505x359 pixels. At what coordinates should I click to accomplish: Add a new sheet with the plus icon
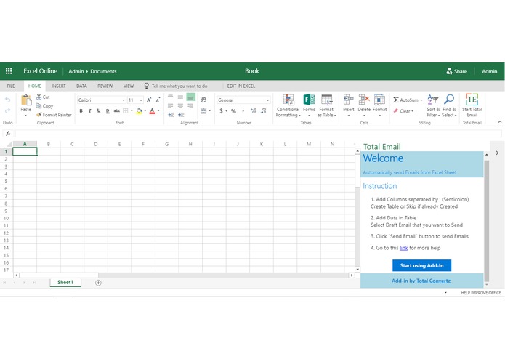coord(98,283)
